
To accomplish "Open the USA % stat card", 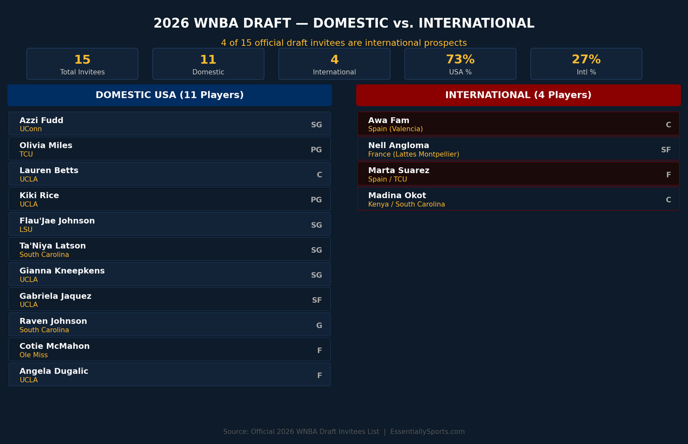I will coord(460,64).
